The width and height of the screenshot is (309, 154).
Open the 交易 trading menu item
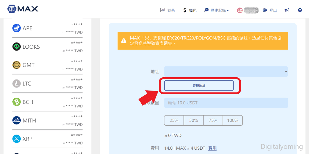[167, 10]
